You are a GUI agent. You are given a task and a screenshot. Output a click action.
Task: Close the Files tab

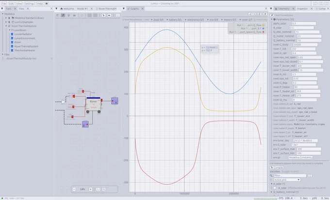(28, 9)
